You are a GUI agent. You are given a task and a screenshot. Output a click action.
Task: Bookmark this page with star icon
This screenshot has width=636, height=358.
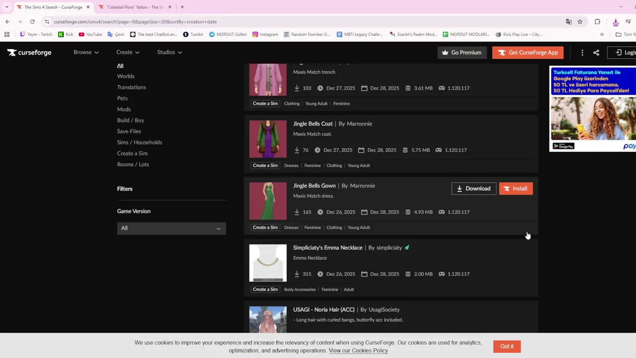(580, 22)
